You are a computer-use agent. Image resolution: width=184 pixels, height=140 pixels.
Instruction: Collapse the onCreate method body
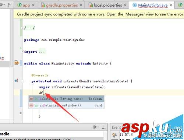pyautogui.click(x=22, y=81)
